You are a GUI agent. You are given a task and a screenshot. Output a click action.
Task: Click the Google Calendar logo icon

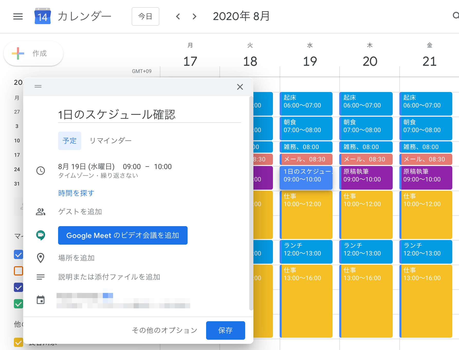(42, 16)
